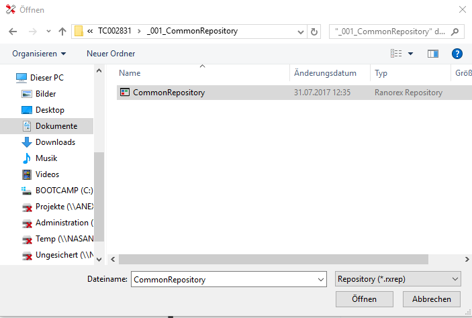Expand the Dateiname history dropdown arrow
The width and height of the screenshot is (472, 318).
coord(320,279)
